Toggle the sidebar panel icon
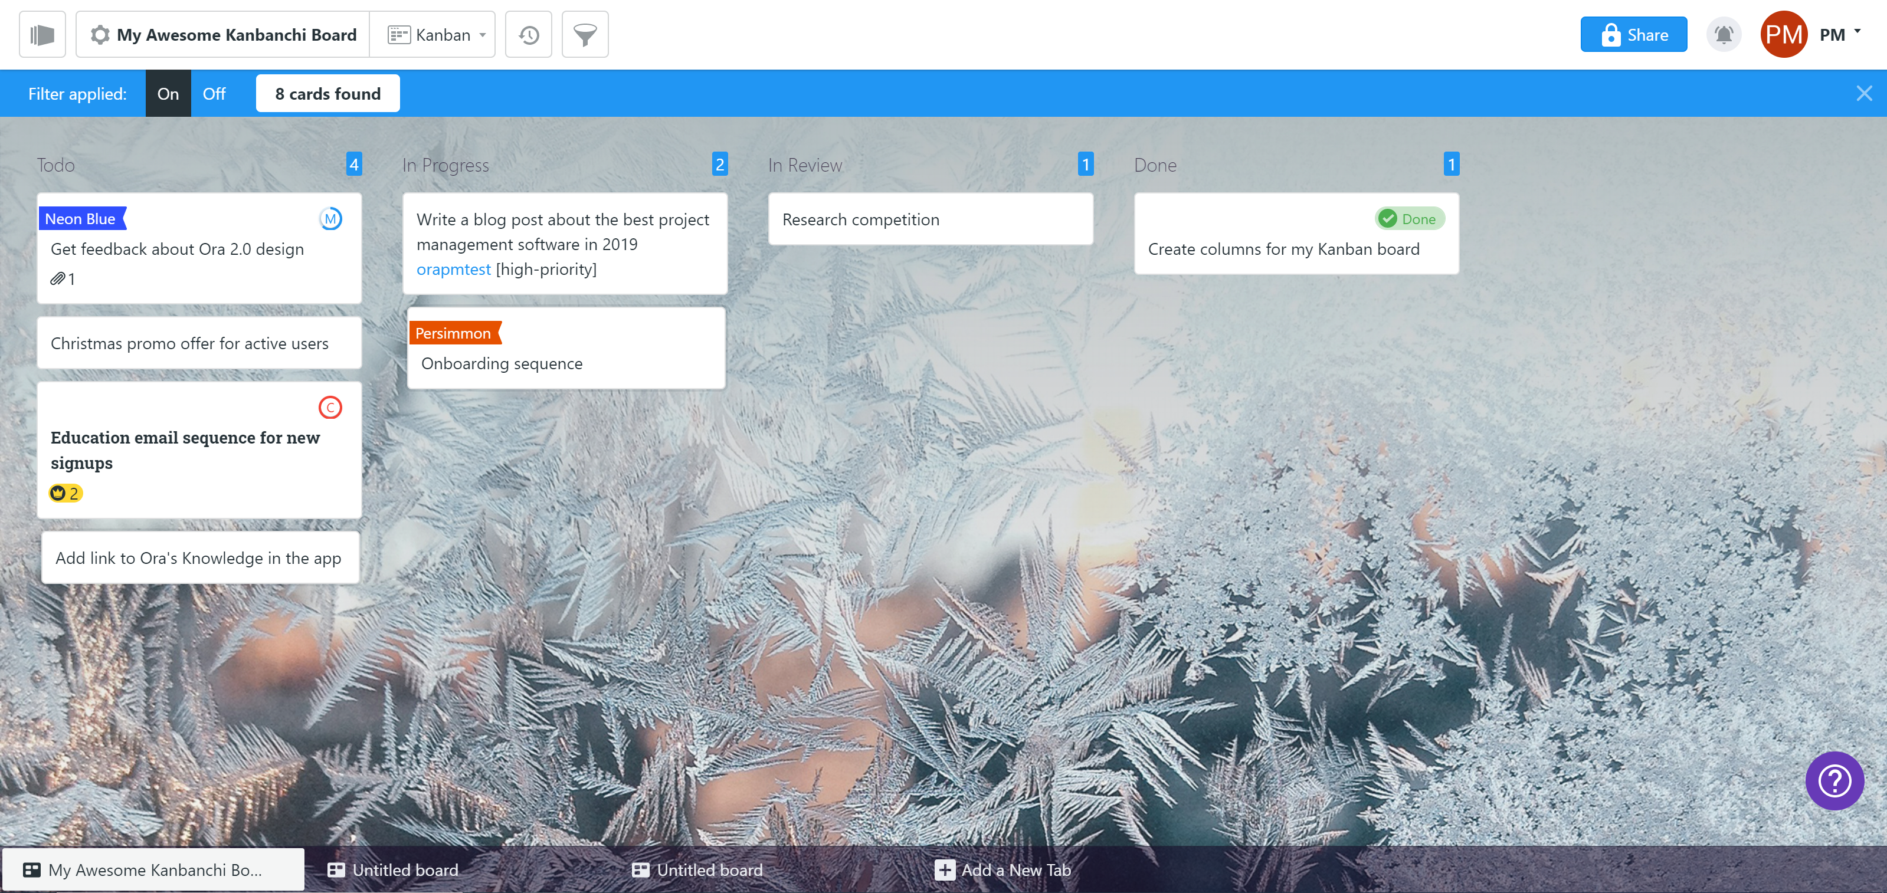1887x893 pixels. coord(42,34)
